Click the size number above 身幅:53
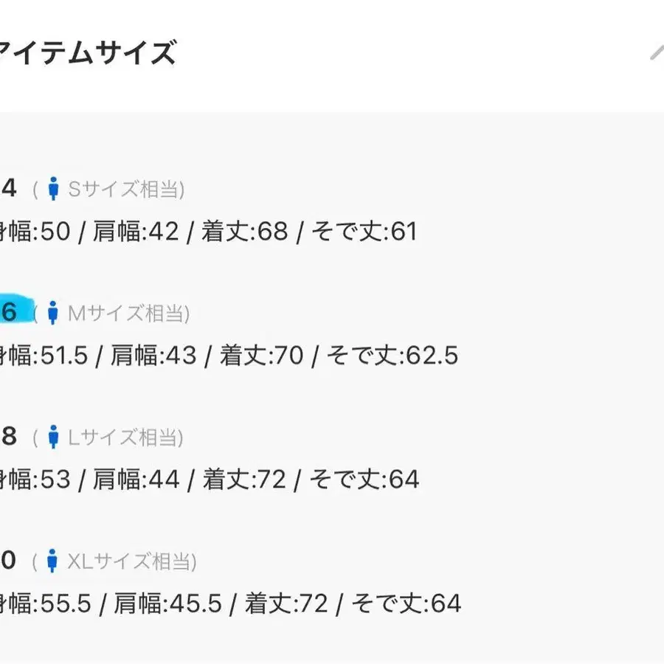The width and height of the screenshot is (664, 664). [x=8, y=437]
